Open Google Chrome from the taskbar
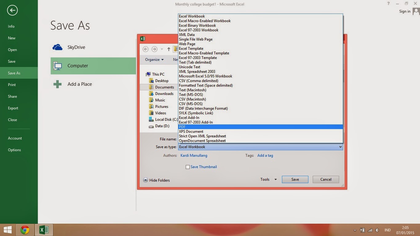This screenshot has width=420, height=236. 25,230
